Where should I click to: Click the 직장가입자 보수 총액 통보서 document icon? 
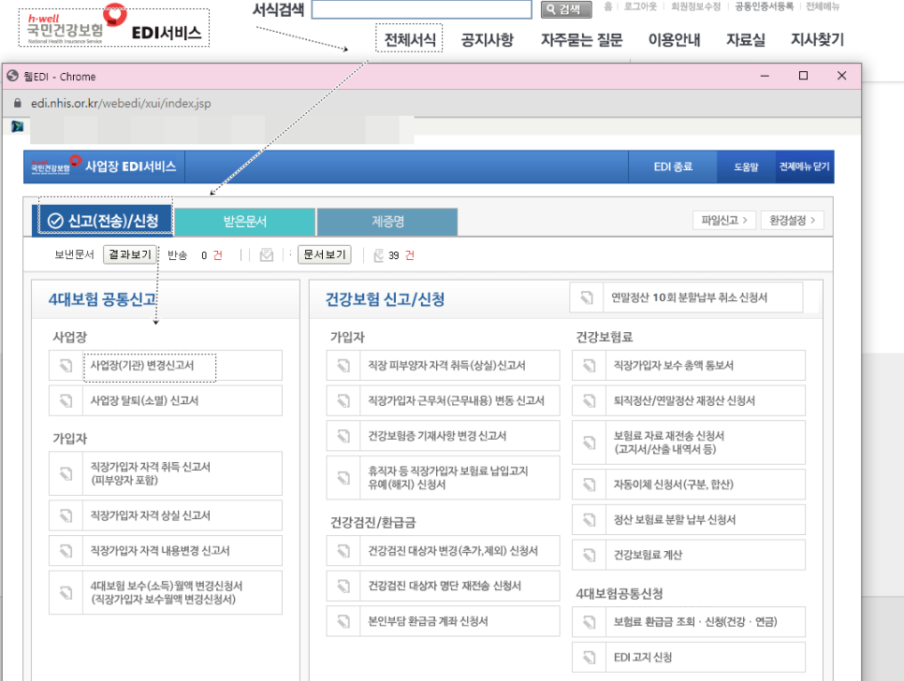pyautogui.click(x=588, y=366)
